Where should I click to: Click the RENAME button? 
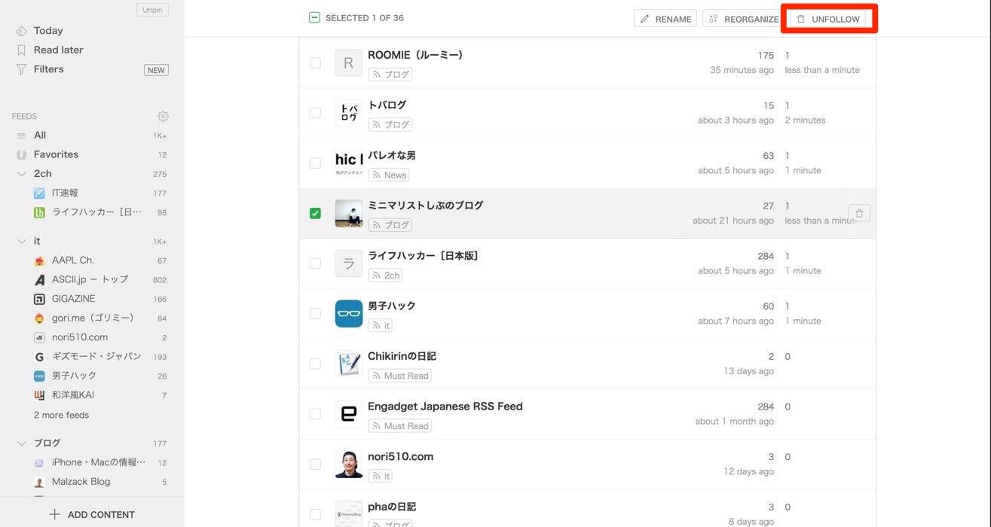(x=665, y=19)
